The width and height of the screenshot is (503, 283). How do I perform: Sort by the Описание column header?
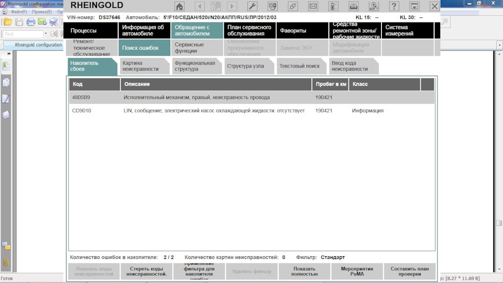click(x=216, y=84)
